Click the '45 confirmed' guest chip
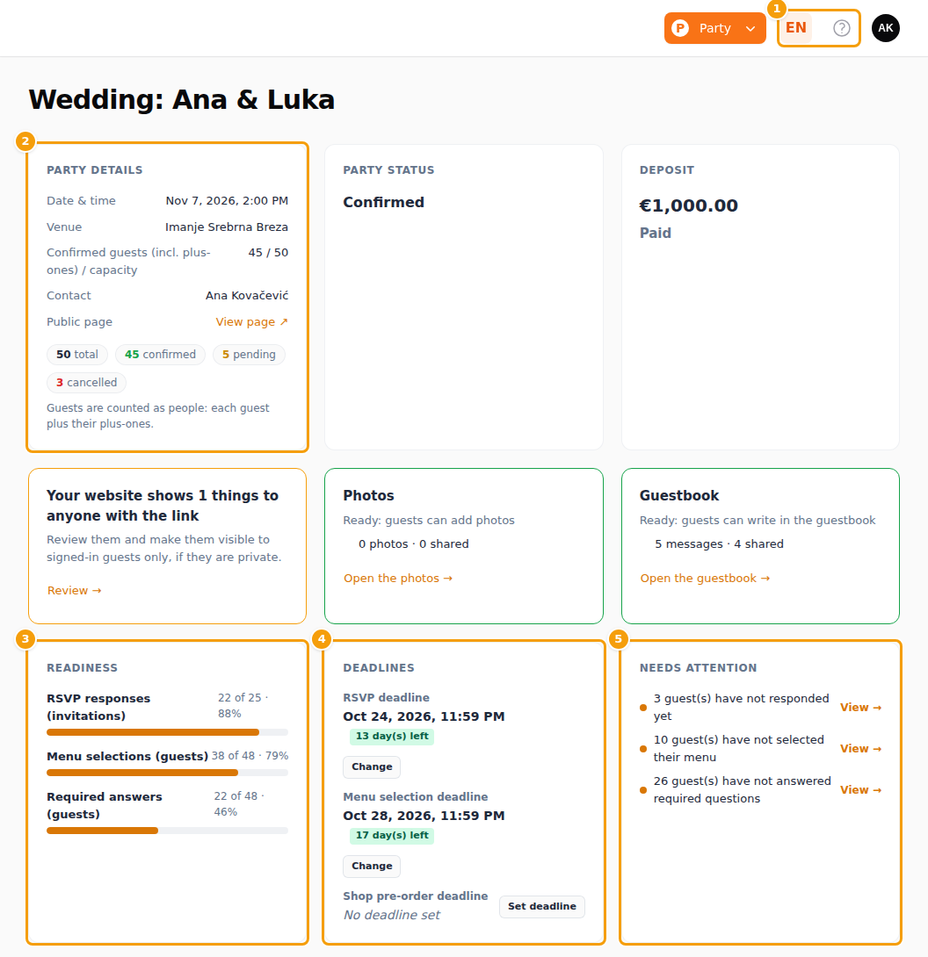The image size is (928, 957). point(160,355)
